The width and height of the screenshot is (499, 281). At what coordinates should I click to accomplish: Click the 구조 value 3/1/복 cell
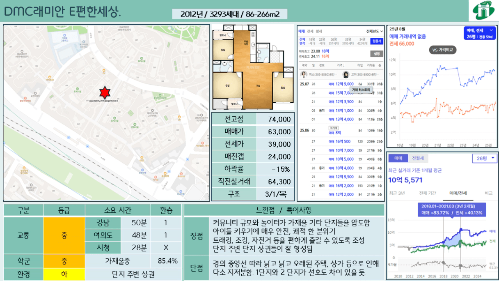276,194
